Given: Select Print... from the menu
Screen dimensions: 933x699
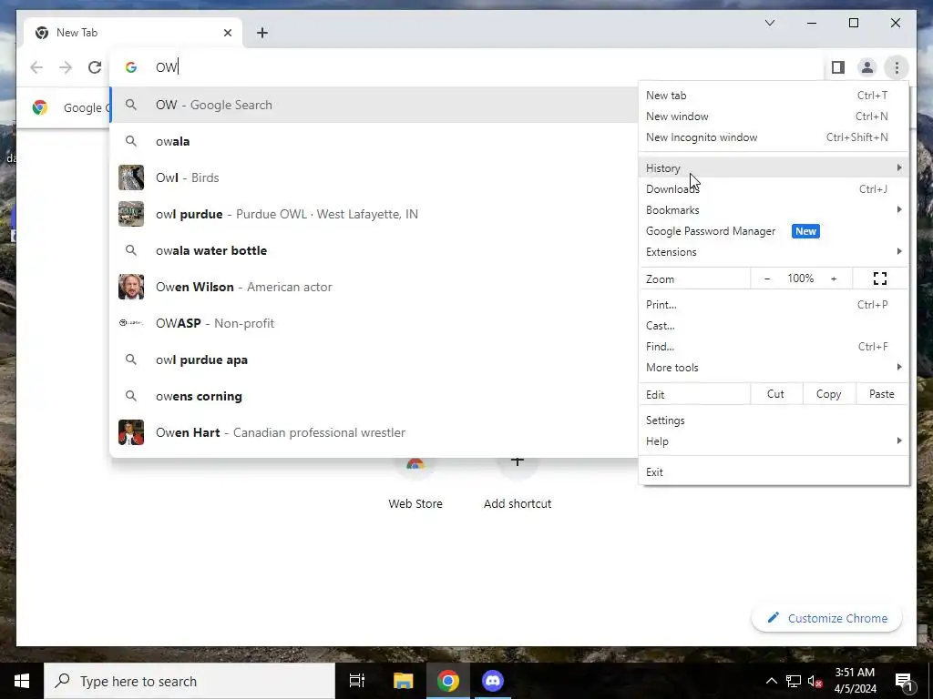Looking at the screenshot, I should pos(774,305).
